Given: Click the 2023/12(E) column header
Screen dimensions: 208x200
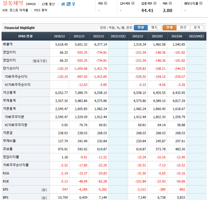Looking at the screenshot, I should [x=118, y=36].
